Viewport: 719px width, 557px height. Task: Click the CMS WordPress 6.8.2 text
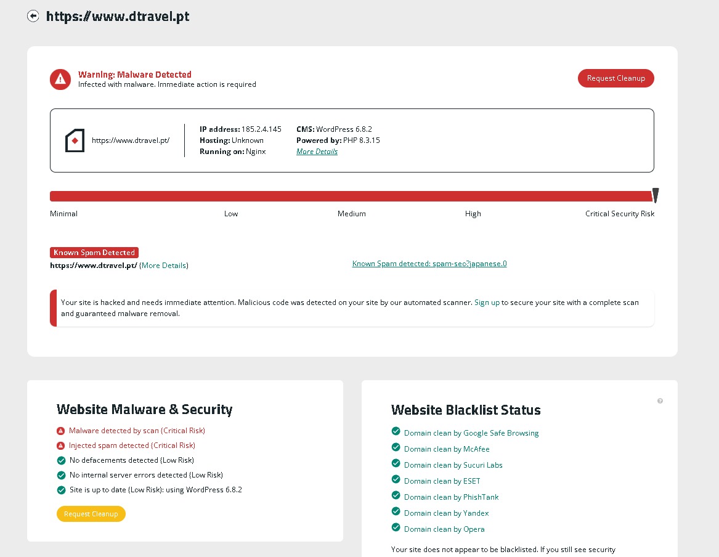point(335,129)
